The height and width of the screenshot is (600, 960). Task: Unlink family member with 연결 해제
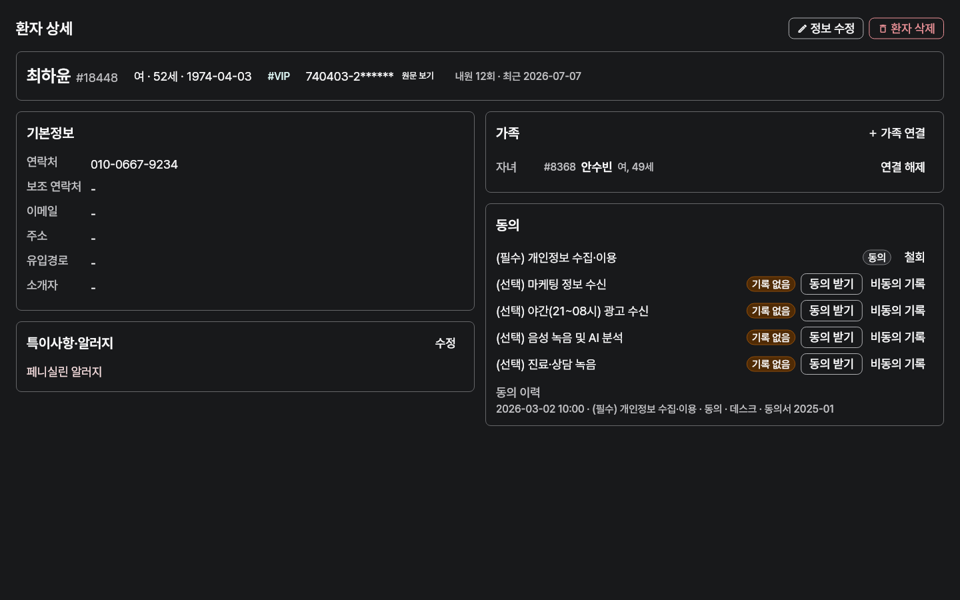pyautogui.click(x=903, y=167)
